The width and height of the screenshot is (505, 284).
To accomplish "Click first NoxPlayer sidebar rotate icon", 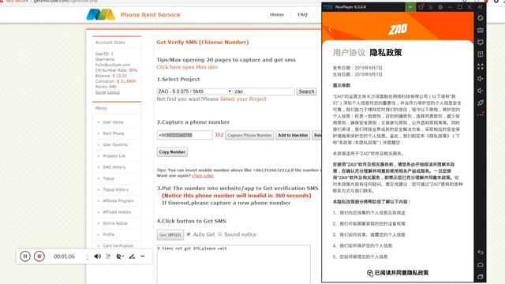I will tap(481, 17).
